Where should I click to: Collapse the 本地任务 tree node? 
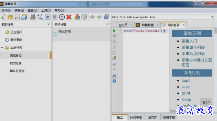(2, 48)
